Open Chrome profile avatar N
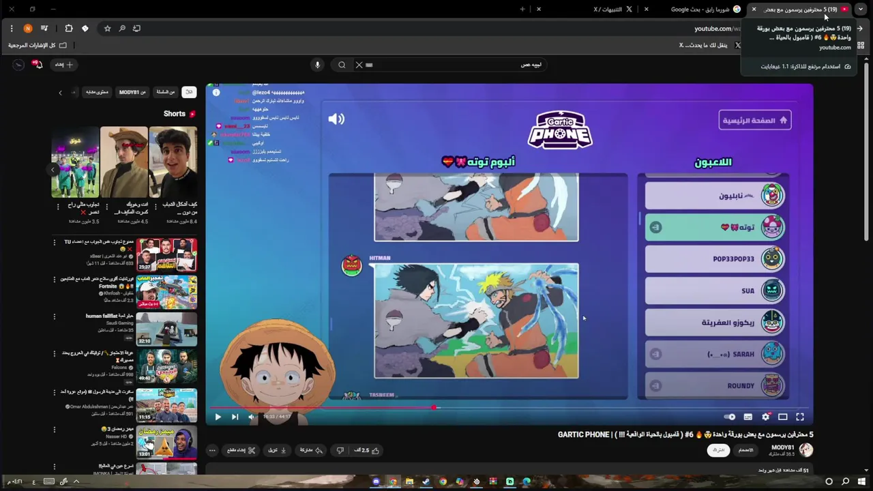The image size is (873, 491). point(28,28)
